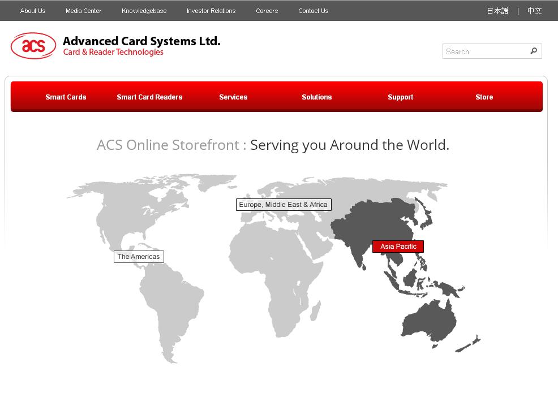558x406 pixels.
Task: Open the Smart Card Readers menu
Action: [149, 97]
